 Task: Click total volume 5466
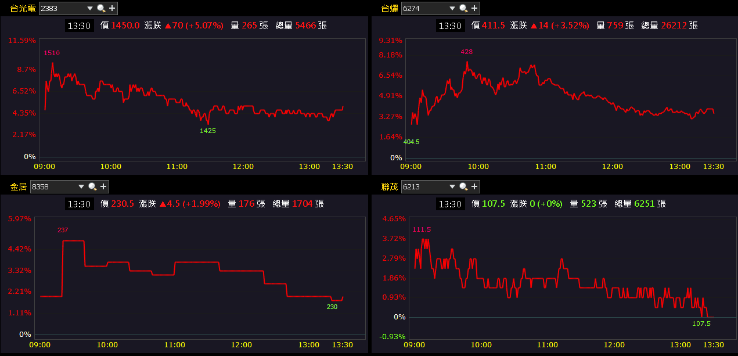pyautogui.click(x=305, y=26)
